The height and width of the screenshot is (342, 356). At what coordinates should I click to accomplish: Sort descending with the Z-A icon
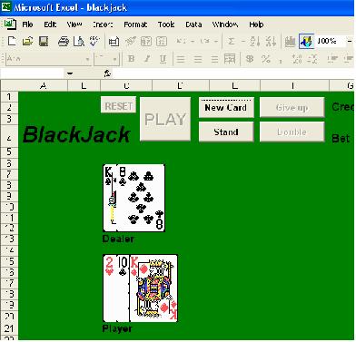click(x=271, y=41)
